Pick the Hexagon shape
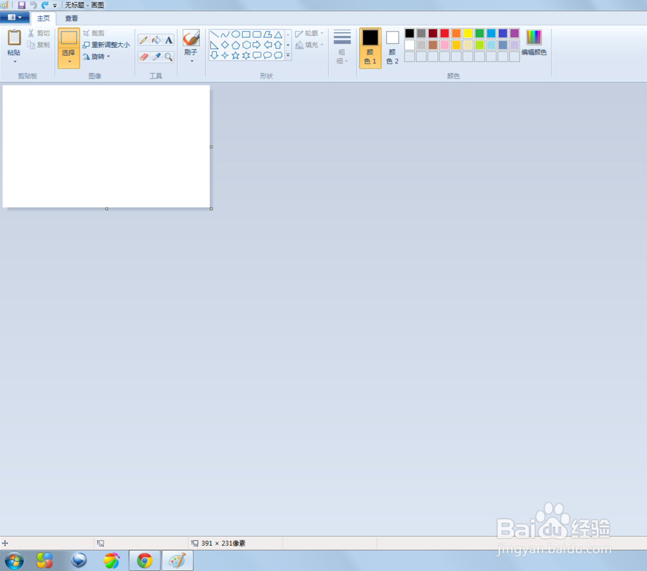This screenshot has width=647, height=571. point(247,45)
